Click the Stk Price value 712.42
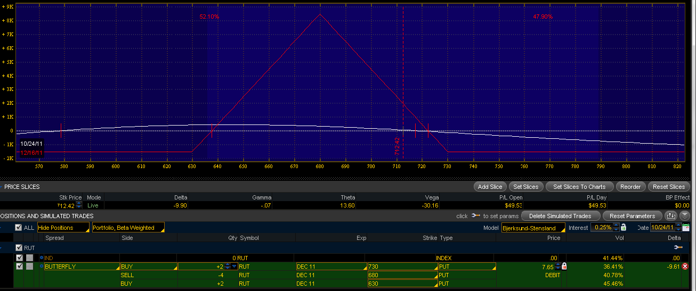The width and height of the screenshot is (696, 291). click(x=66, y=205)
